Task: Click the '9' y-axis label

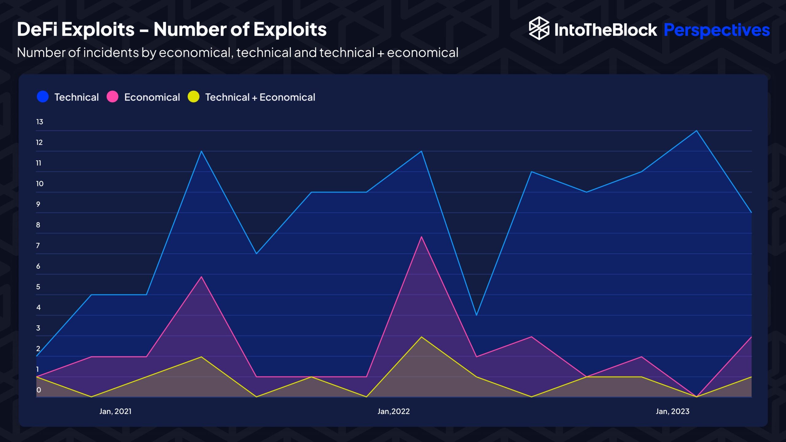Action: (x=38, y=204)
